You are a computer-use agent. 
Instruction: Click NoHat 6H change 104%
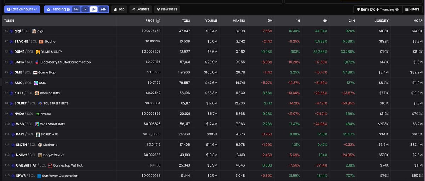323,155
